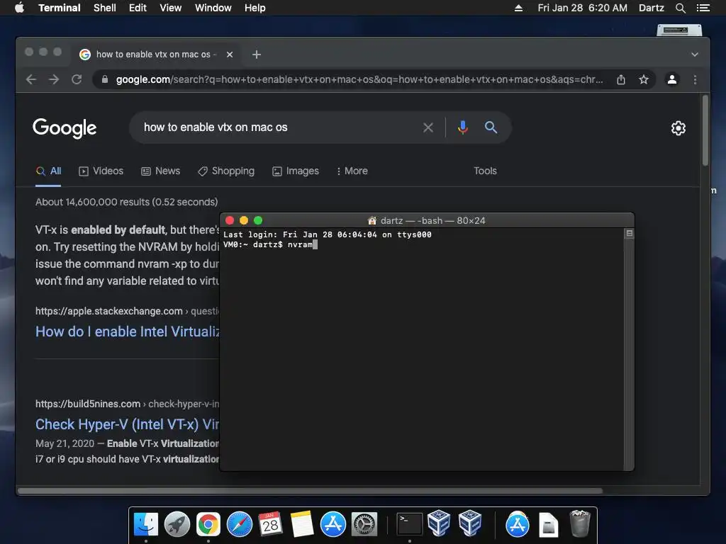This screenshot has height=544, width=726.
Task: Open the Apple menu
Action: [19, 8]
